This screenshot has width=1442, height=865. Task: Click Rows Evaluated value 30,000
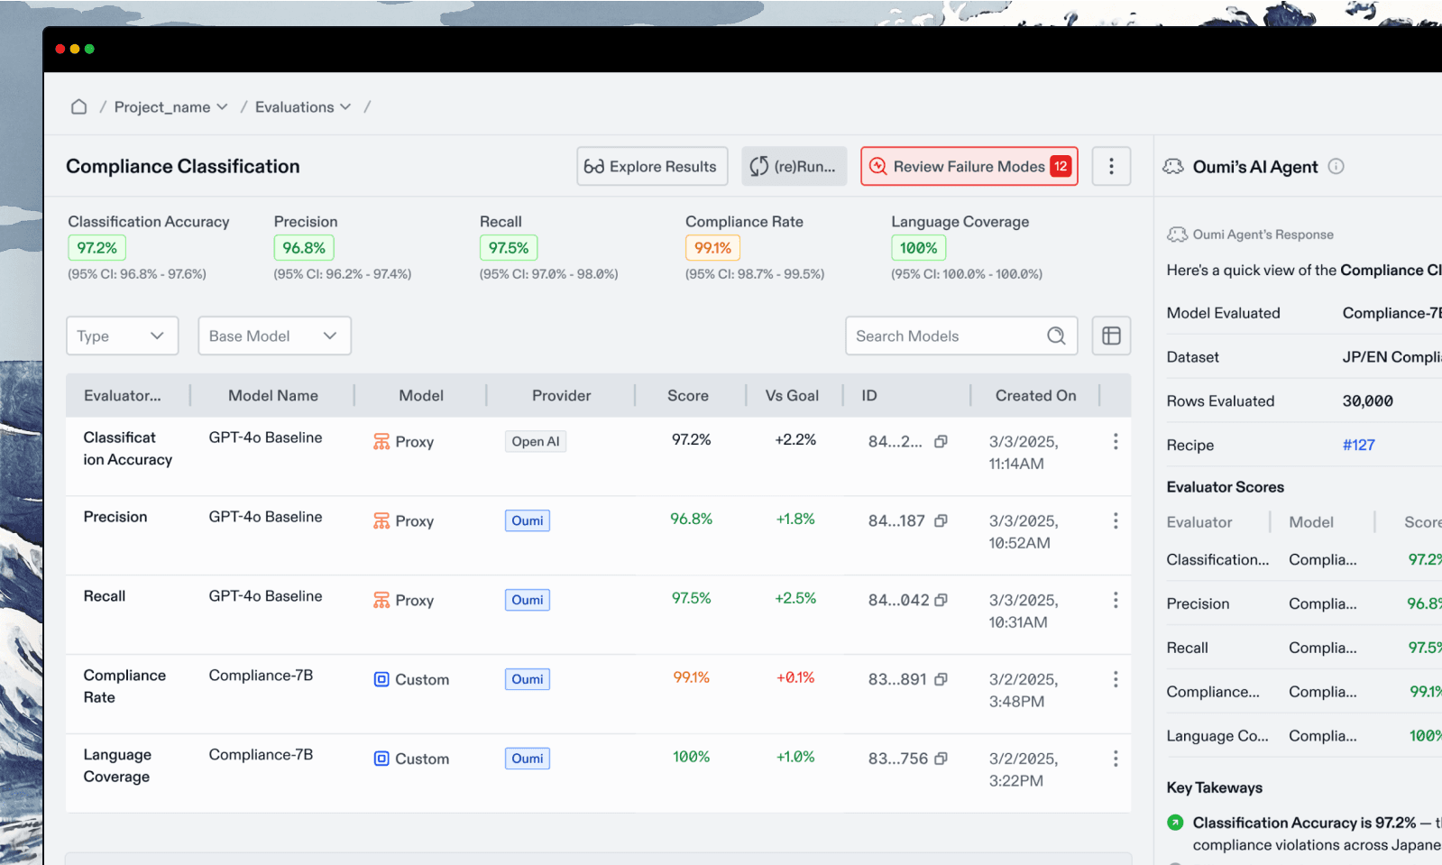[1367, 400]
